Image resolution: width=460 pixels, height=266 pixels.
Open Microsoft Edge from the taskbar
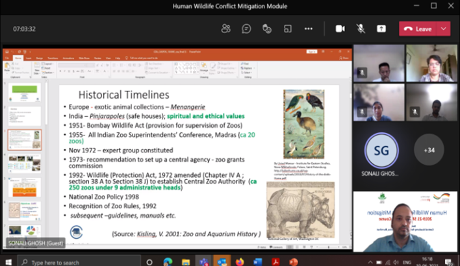point(168,261)
